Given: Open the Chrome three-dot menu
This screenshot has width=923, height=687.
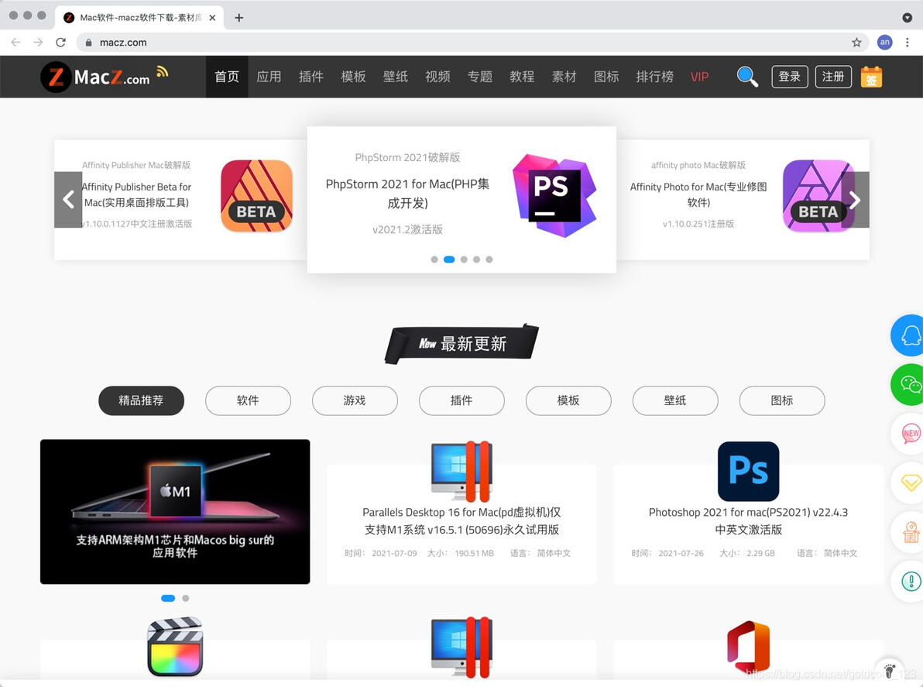Looking at the screenshot, I should (907, 43).
